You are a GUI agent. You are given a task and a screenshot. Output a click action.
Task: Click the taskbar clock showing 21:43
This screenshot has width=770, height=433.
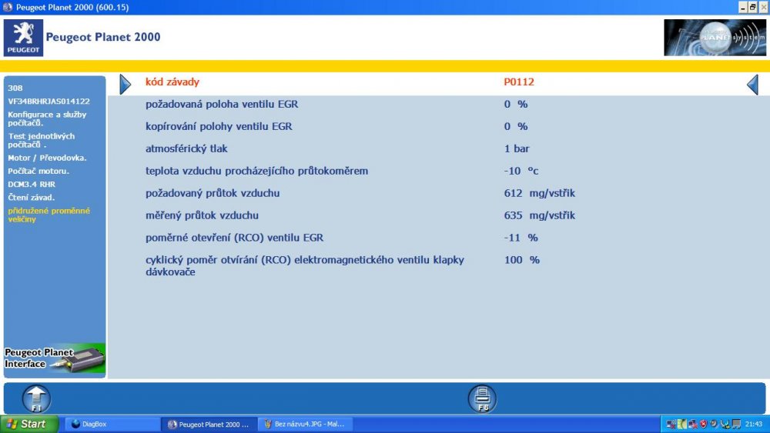tap(754, 425)
